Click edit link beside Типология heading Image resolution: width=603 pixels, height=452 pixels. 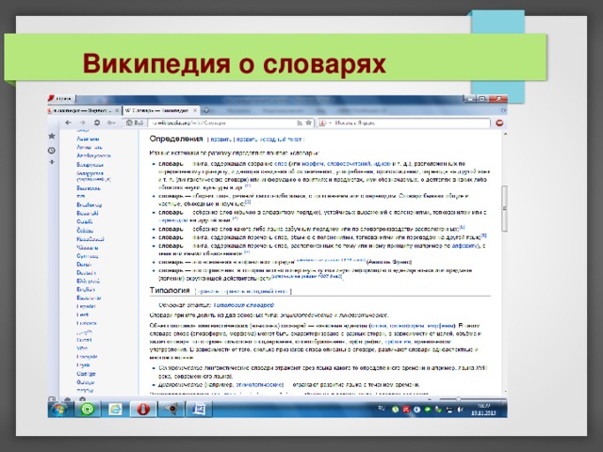point(207,291)
